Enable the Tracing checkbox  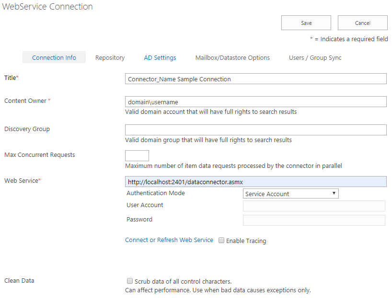tap(221, 241)
